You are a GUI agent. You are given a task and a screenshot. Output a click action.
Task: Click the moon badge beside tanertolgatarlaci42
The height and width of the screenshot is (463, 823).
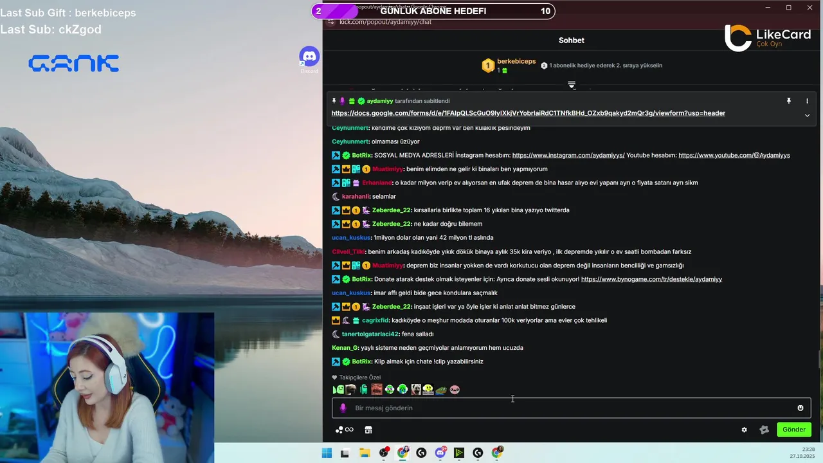(x=336, y=334)
